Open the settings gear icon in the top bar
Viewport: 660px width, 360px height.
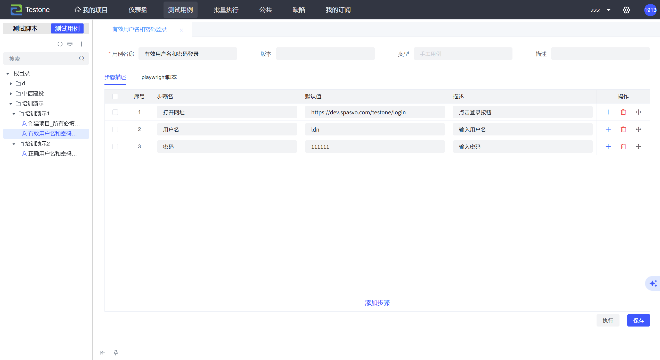(x=626, y=10)
